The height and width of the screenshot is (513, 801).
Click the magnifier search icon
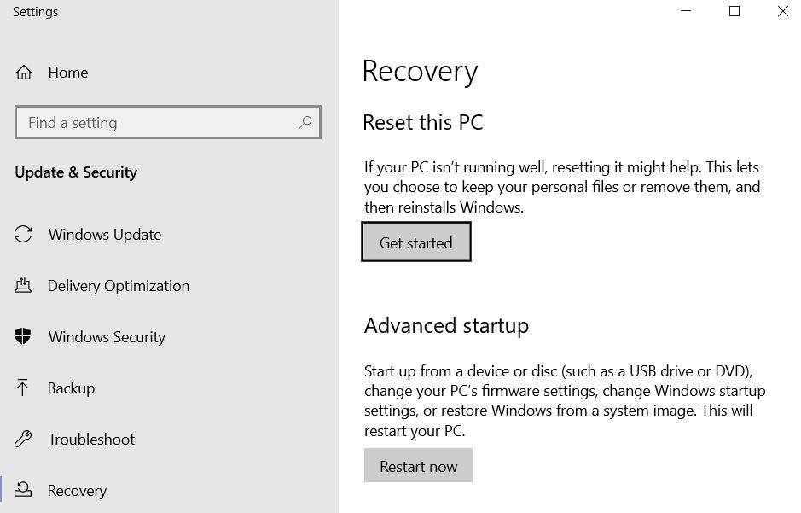pyautogui.click(x=305, y=122)
